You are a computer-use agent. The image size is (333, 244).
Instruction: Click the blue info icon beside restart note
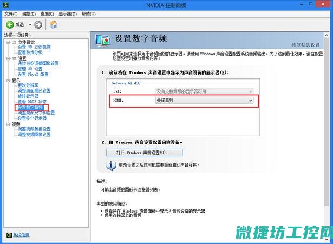tap(111, 166)
